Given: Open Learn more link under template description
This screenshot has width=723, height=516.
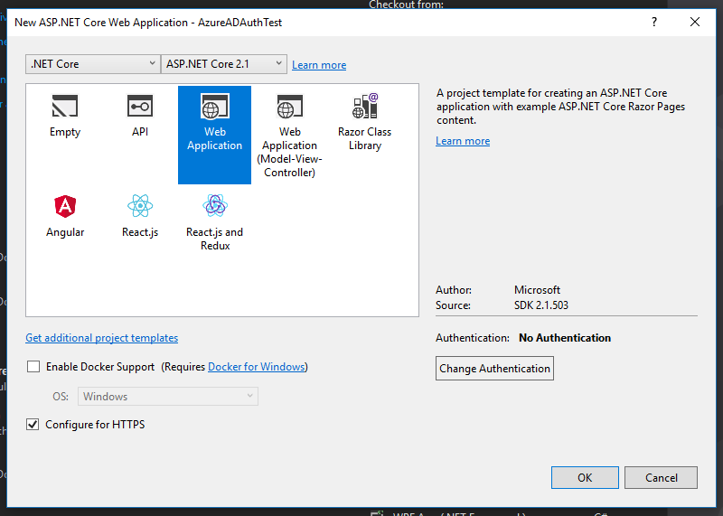Looking at the screenshot, I should [463, 141].
